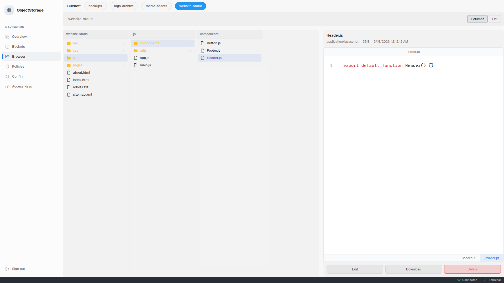Screen dimensions: 504x283
Task: Switch to Columns view mode
Action: 477,19
